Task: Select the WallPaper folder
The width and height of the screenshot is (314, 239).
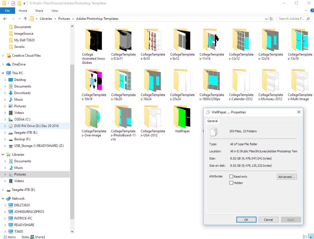Action: [182, 119]
